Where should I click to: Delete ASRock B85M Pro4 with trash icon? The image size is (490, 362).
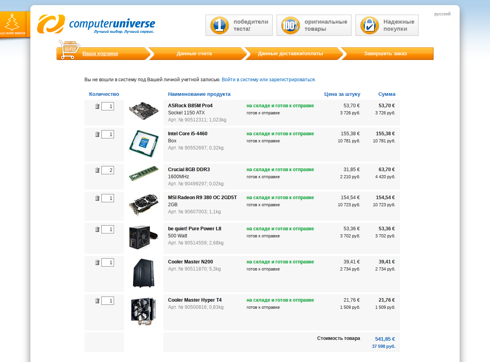coord(97,106)
